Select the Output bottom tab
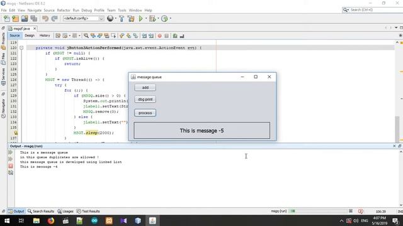 [16, 211]
